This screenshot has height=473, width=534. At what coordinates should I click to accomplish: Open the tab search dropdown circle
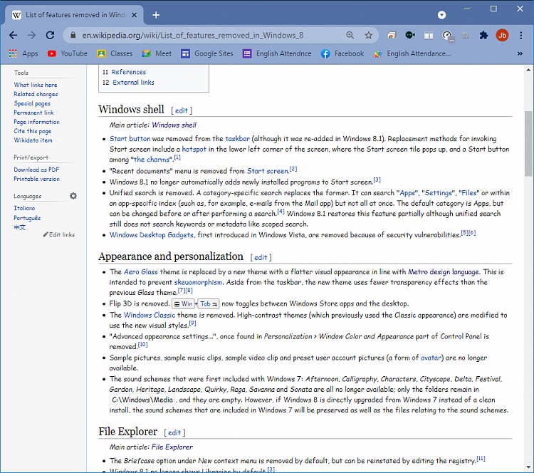[x=441, y=15]
